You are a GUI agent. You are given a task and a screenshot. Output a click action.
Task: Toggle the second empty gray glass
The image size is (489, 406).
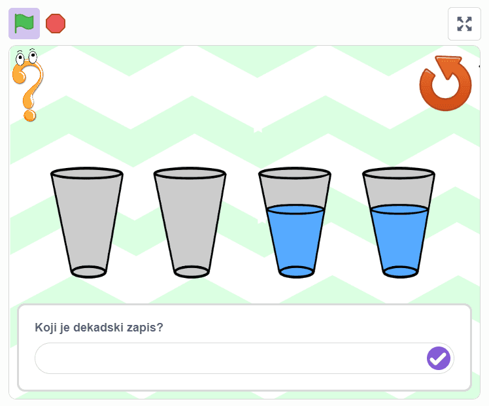[190, 223]
